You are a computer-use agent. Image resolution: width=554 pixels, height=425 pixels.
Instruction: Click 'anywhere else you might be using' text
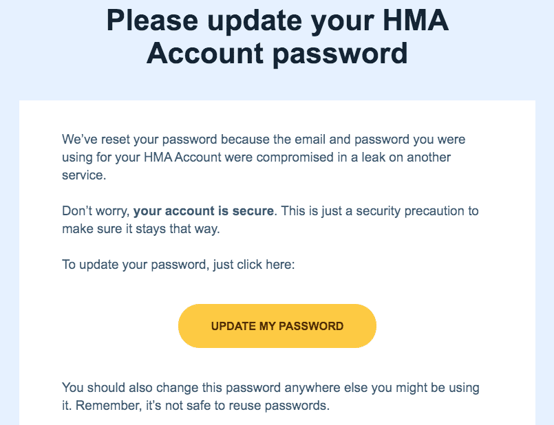[x=382, y=388]
